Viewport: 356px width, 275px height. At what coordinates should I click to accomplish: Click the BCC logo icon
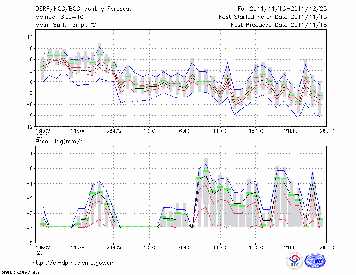point(295,261)
